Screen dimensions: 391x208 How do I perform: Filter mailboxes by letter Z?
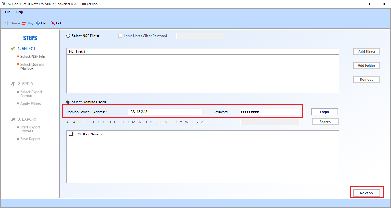202,122
